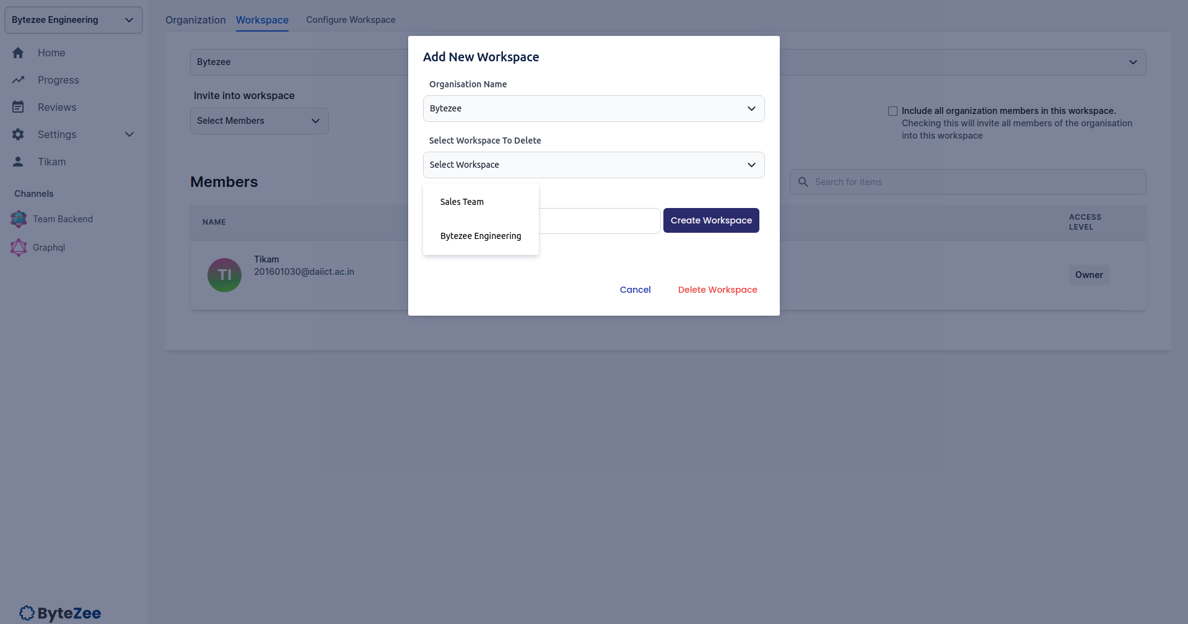Click the Home house icon in sidebar
This screenshot has width=1188, height=624.
pos(18,53)
